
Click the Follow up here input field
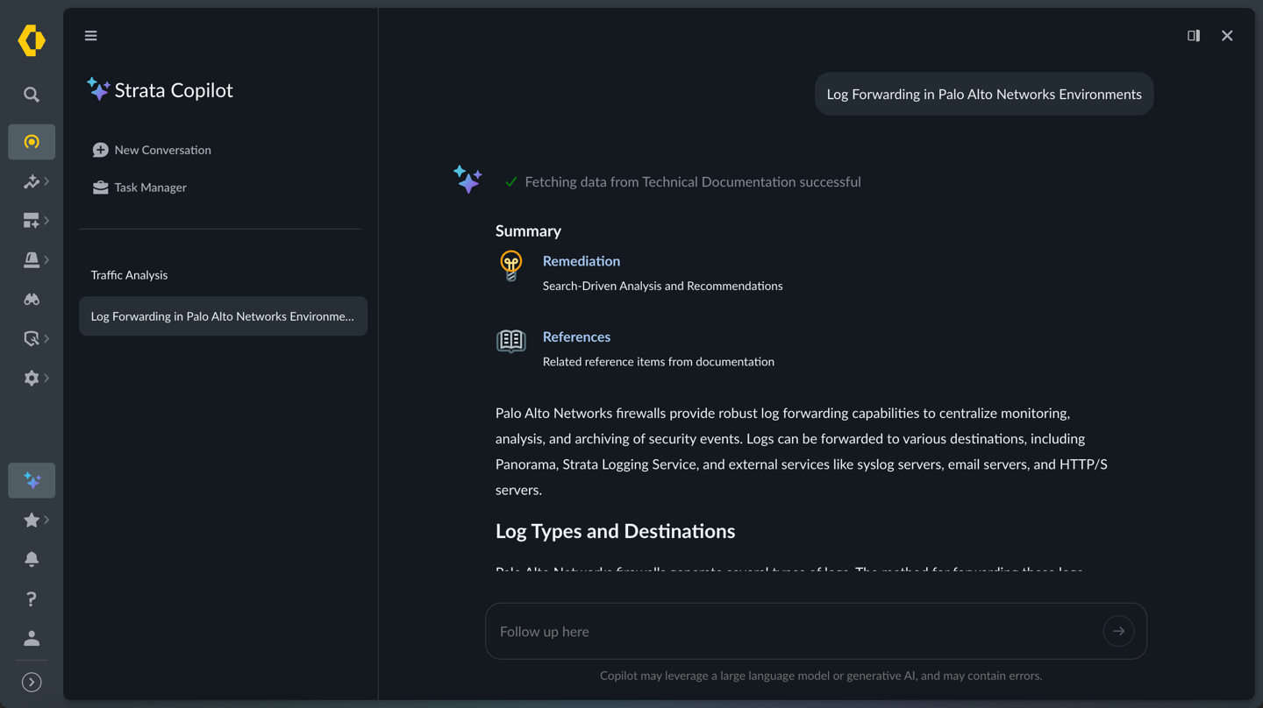click(x=794, y=631)
